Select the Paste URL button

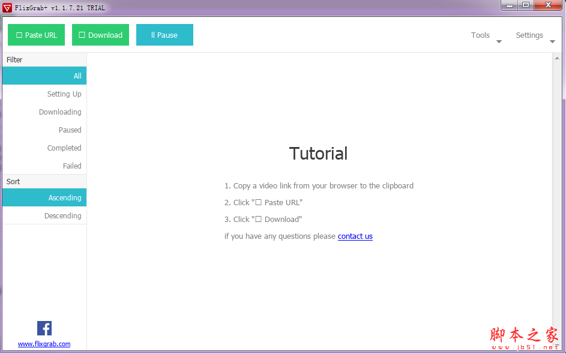36,35
